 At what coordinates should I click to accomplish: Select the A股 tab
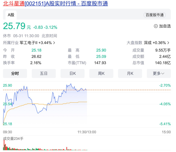(11, 15)
